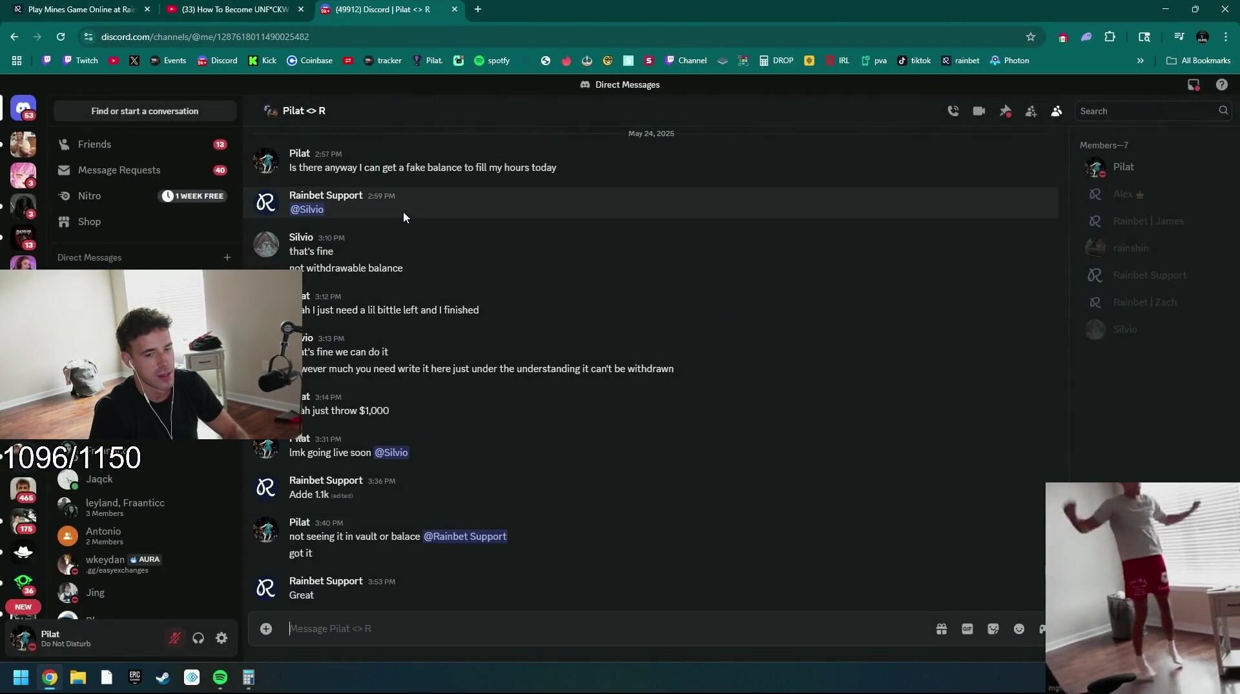Click the NEW unread server indicator
The height and width of the screenshot is (694, 1240).
tap(23, 607)
